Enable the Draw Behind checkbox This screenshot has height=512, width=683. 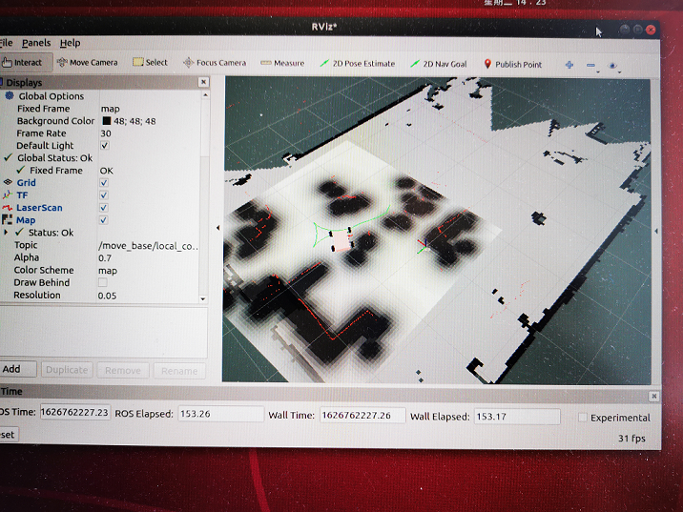pyautogui.click(x=103, y=283)
